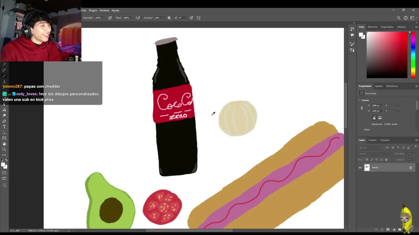Open the Brush Settings panel icon
This screenshot has height=235, width=419.
(352, 44)
